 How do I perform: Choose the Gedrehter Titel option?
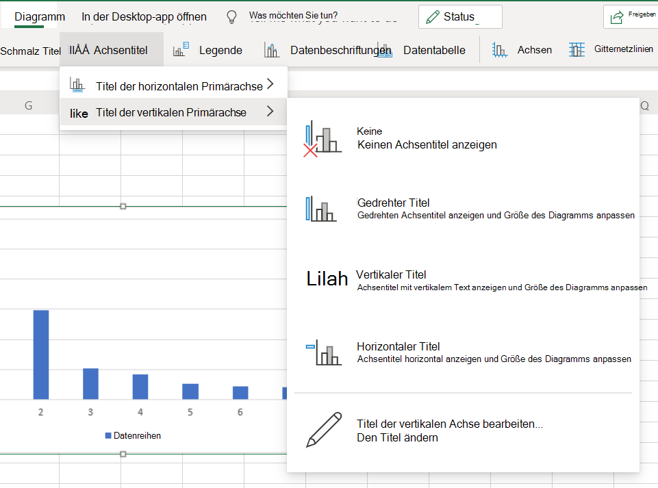pos(464,209)
